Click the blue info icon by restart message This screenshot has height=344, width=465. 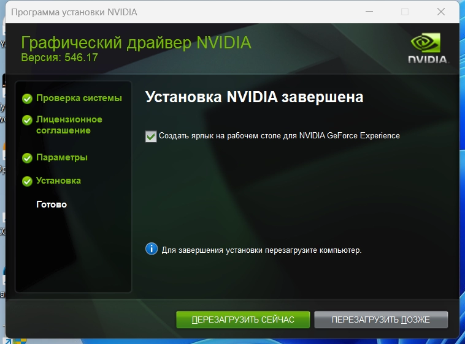(152, 249)
